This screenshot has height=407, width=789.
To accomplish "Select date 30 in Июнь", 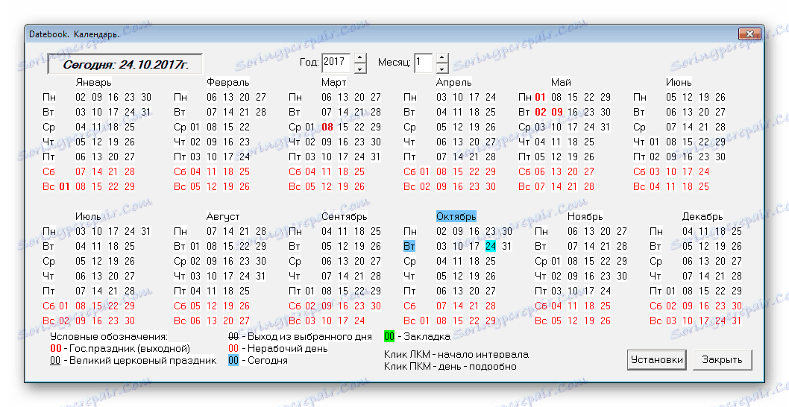I will click(x=720, y=157).
